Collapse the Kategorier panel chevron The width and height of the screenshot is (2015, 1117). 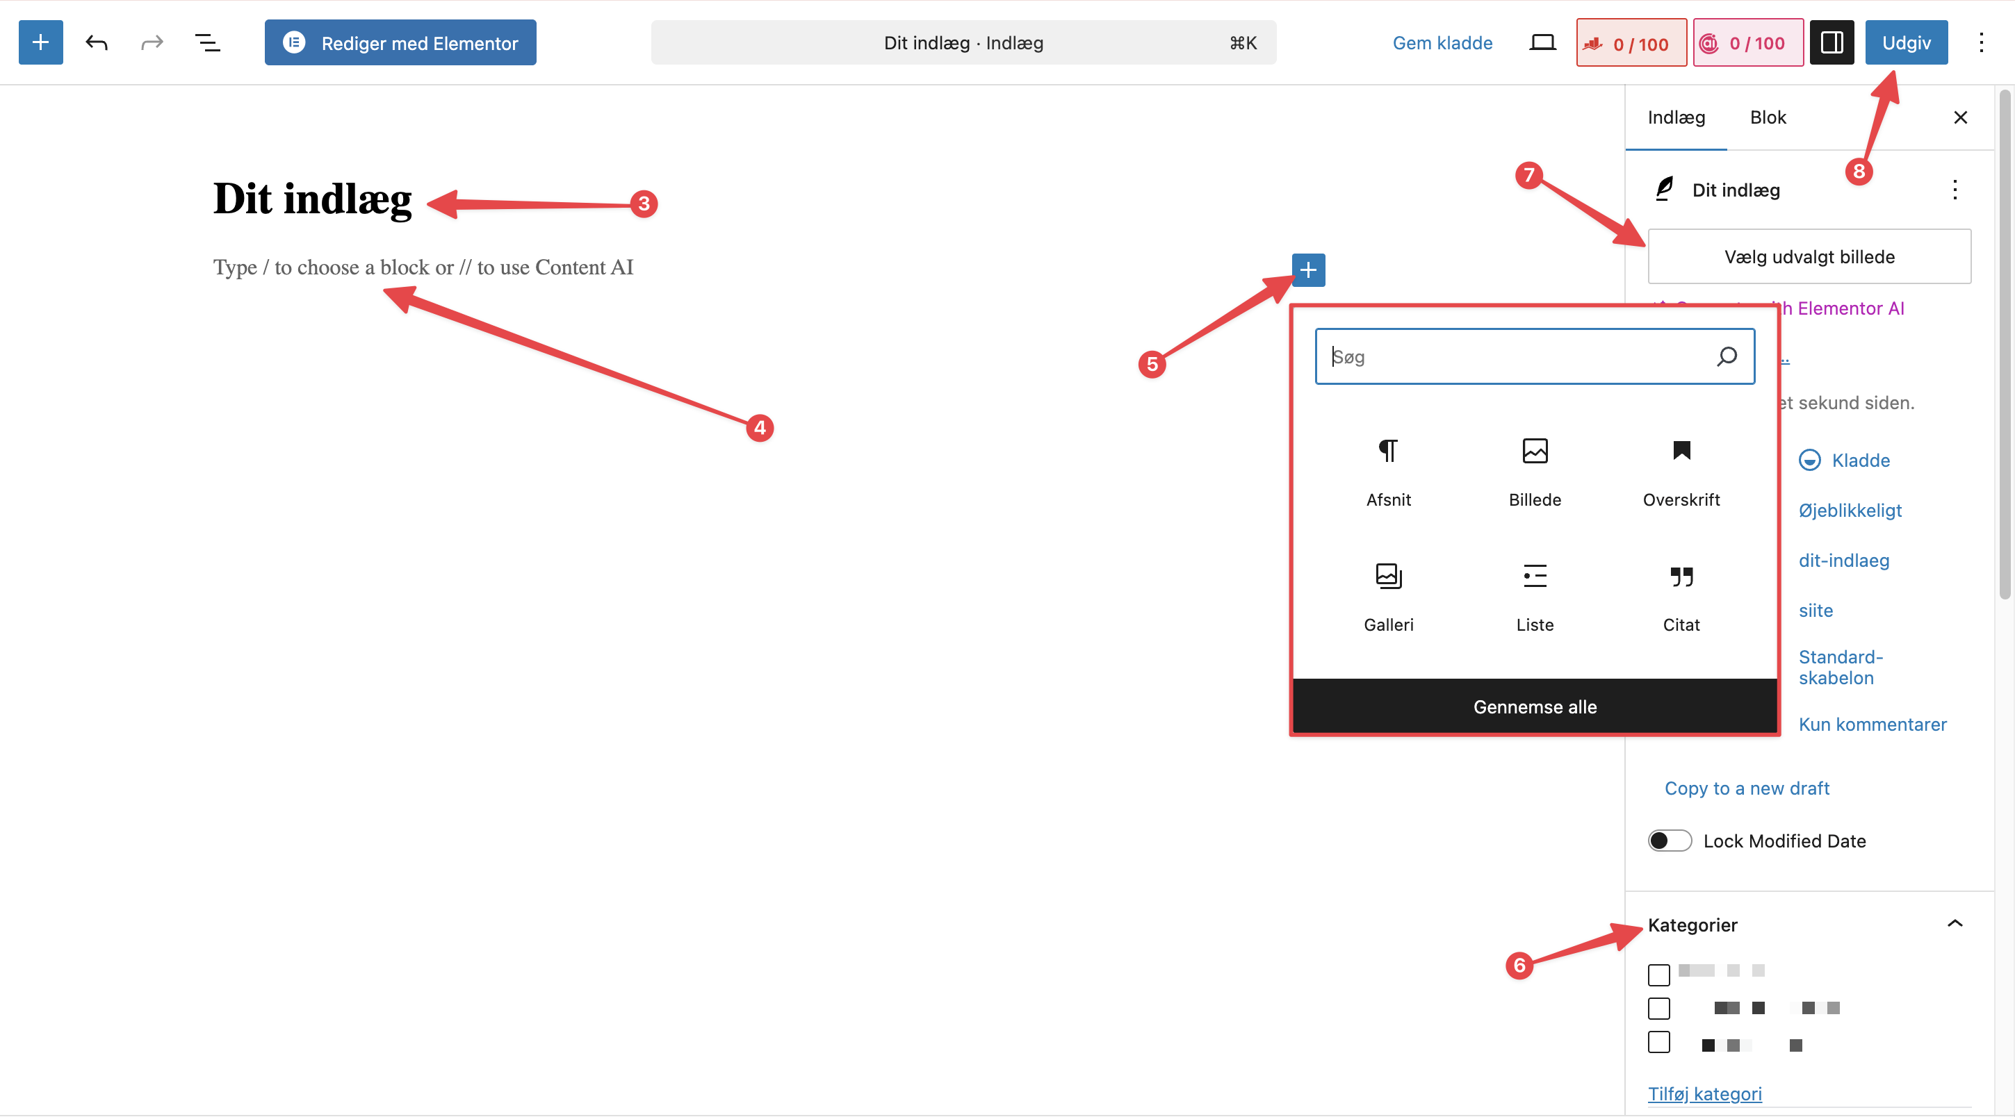coord(1954,924)
